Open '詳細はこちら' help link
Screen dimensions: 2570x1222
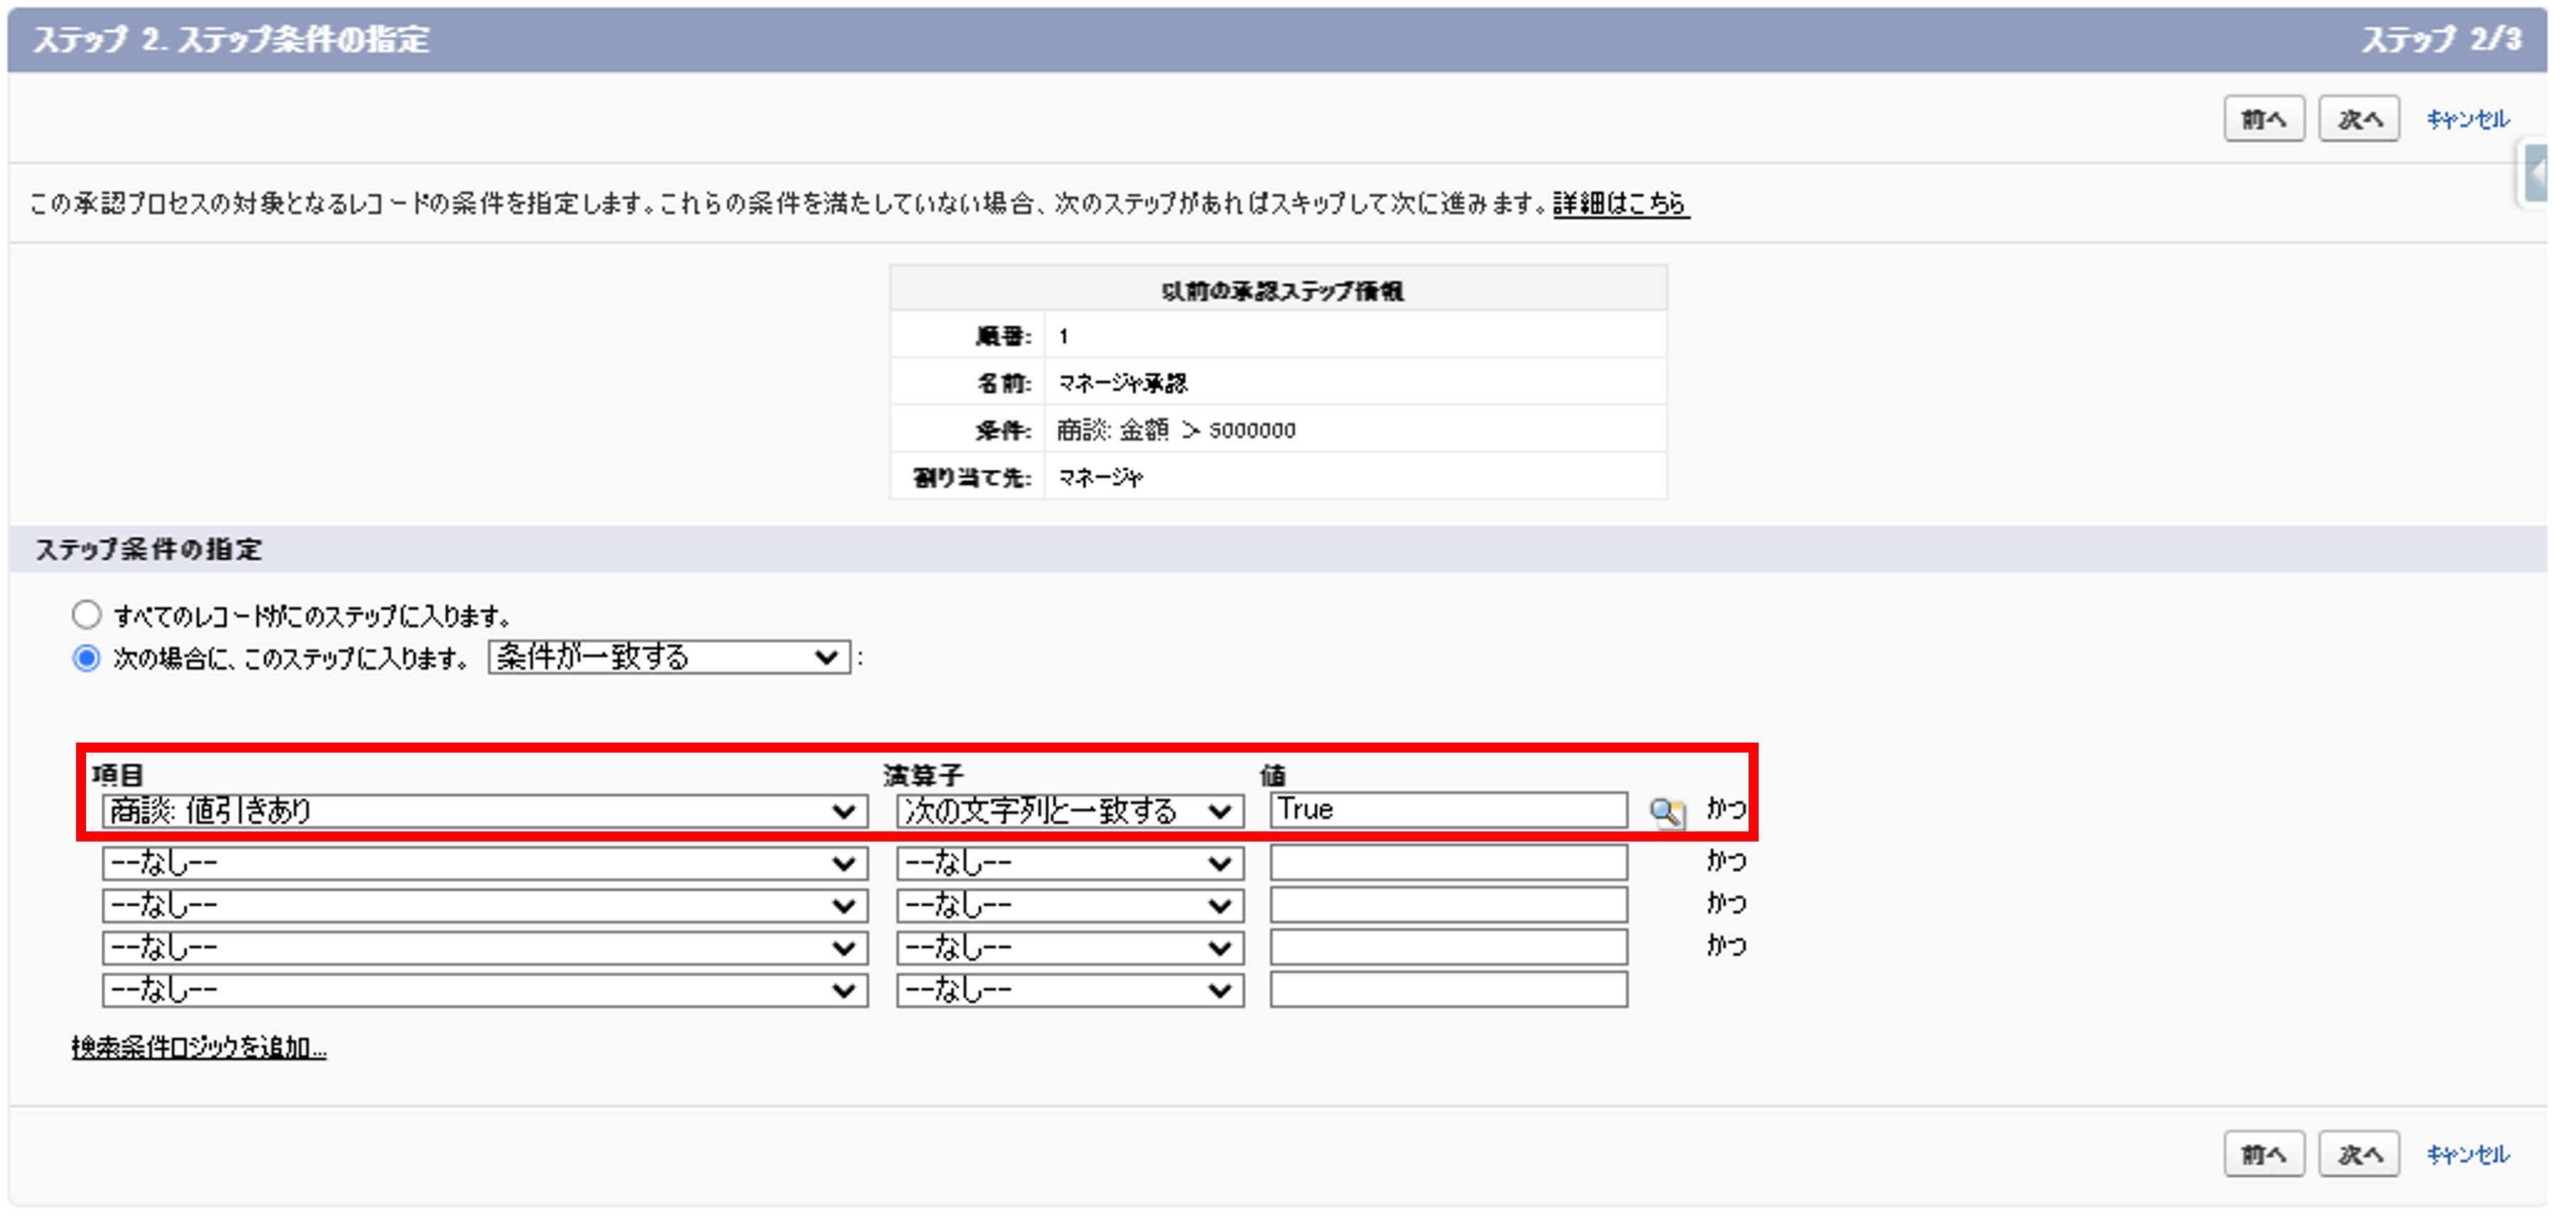[x=1620, y=203]
